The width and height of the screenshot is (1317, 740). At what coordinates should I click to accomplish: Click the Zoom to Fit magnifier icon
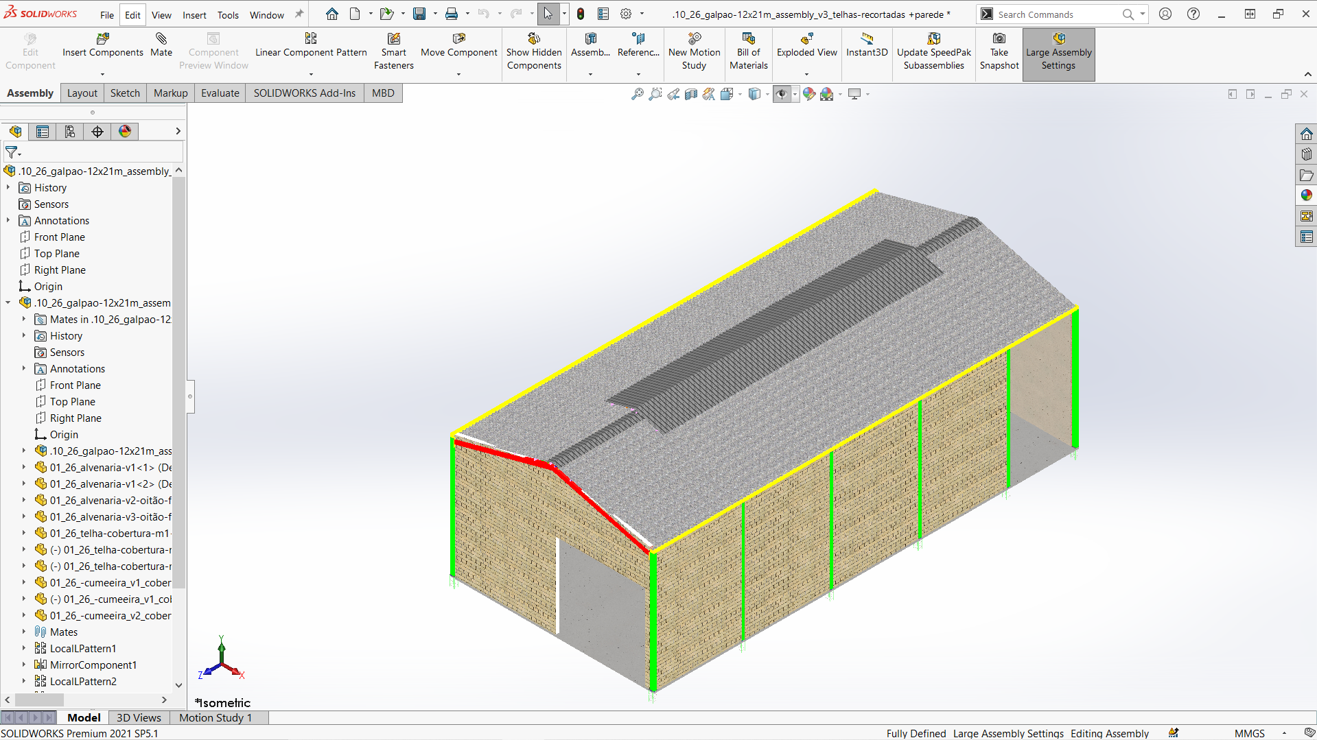(x=638, y=94)
